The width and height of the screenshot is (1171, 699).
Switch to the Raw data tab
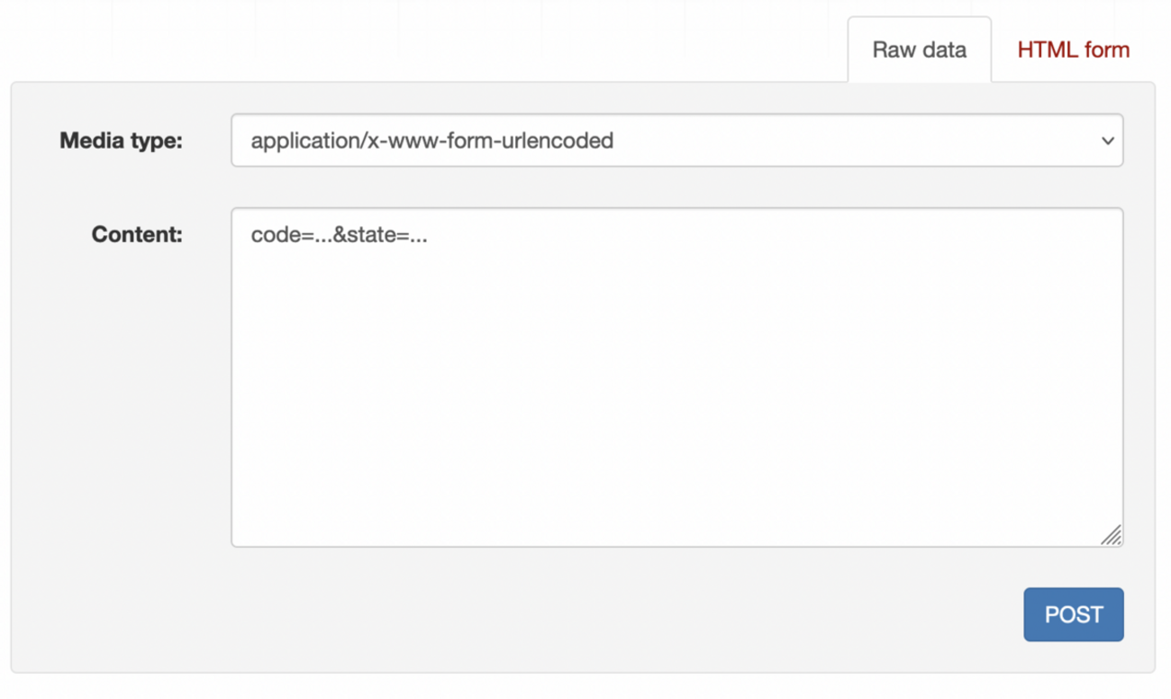coord(919,50)
